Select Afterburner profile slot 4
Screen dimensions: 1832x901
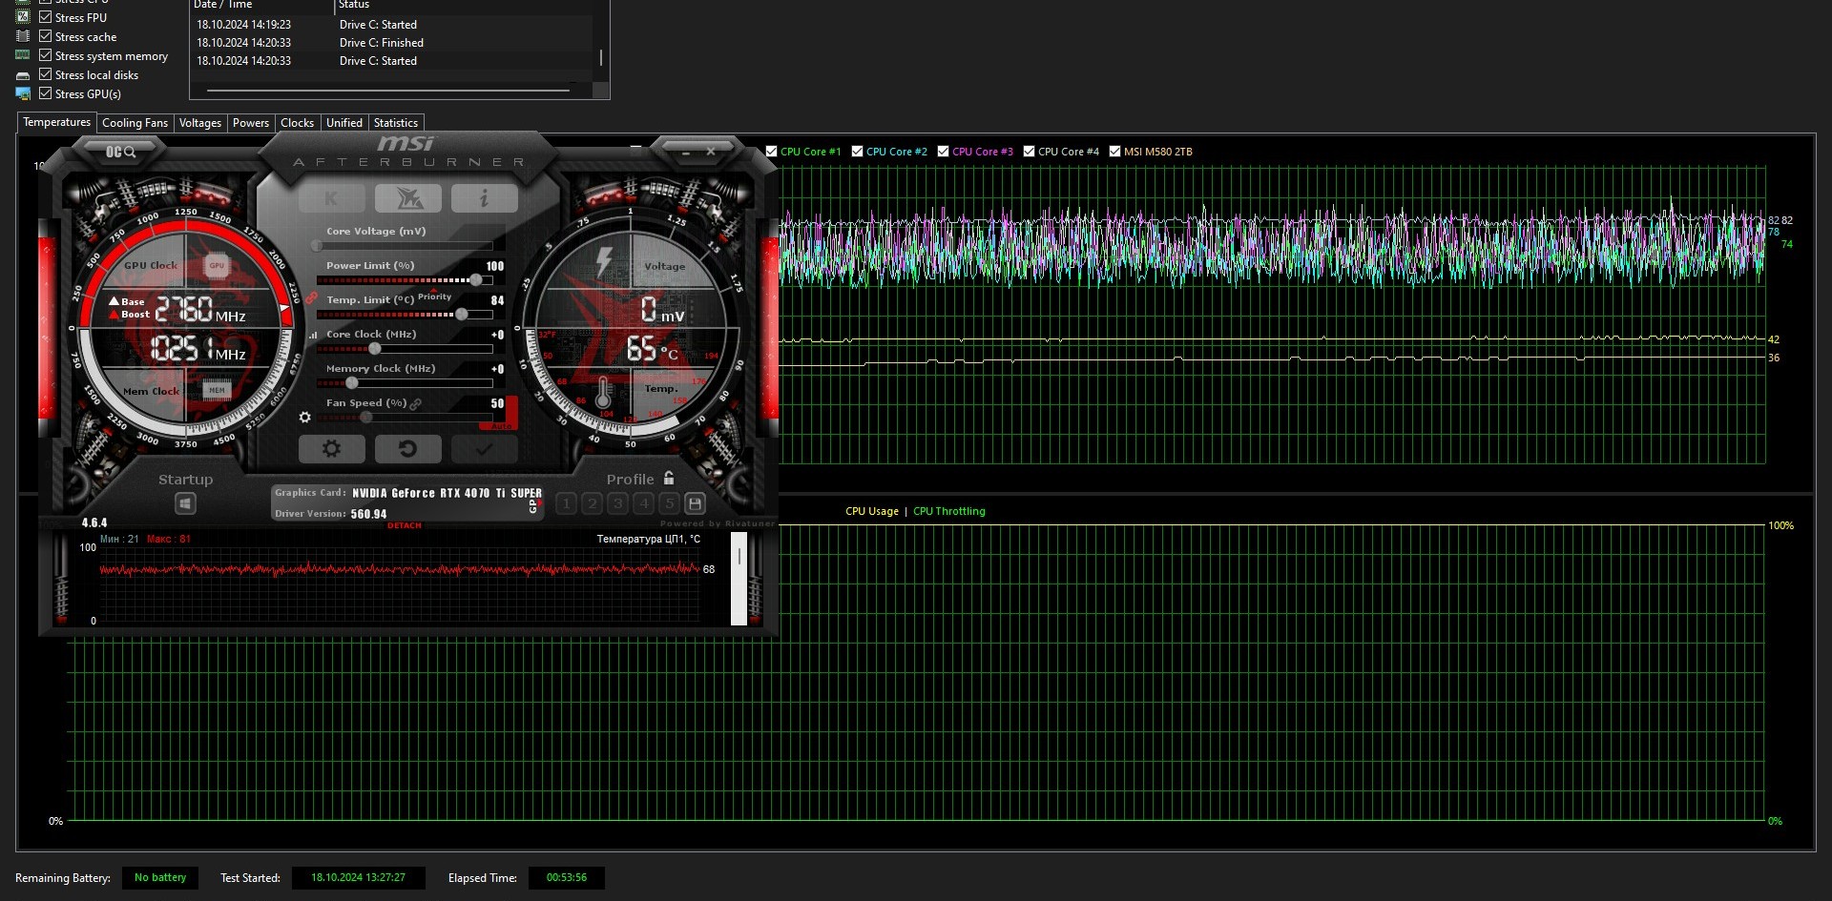(x=643, y=502)
